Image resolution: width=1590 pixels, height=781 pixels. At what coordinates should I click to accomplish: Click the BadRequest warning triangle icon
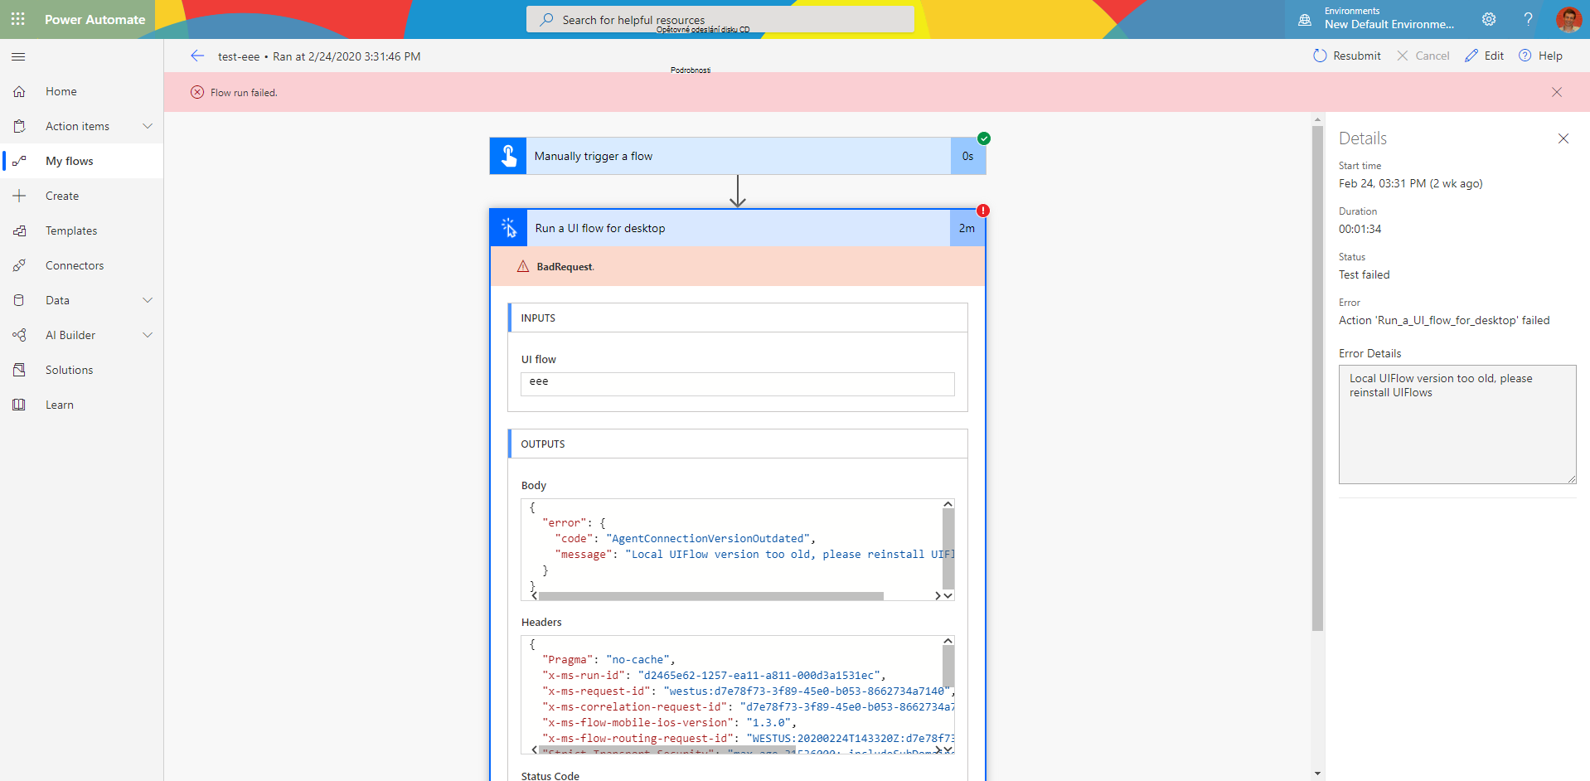[x=523, y=266]
